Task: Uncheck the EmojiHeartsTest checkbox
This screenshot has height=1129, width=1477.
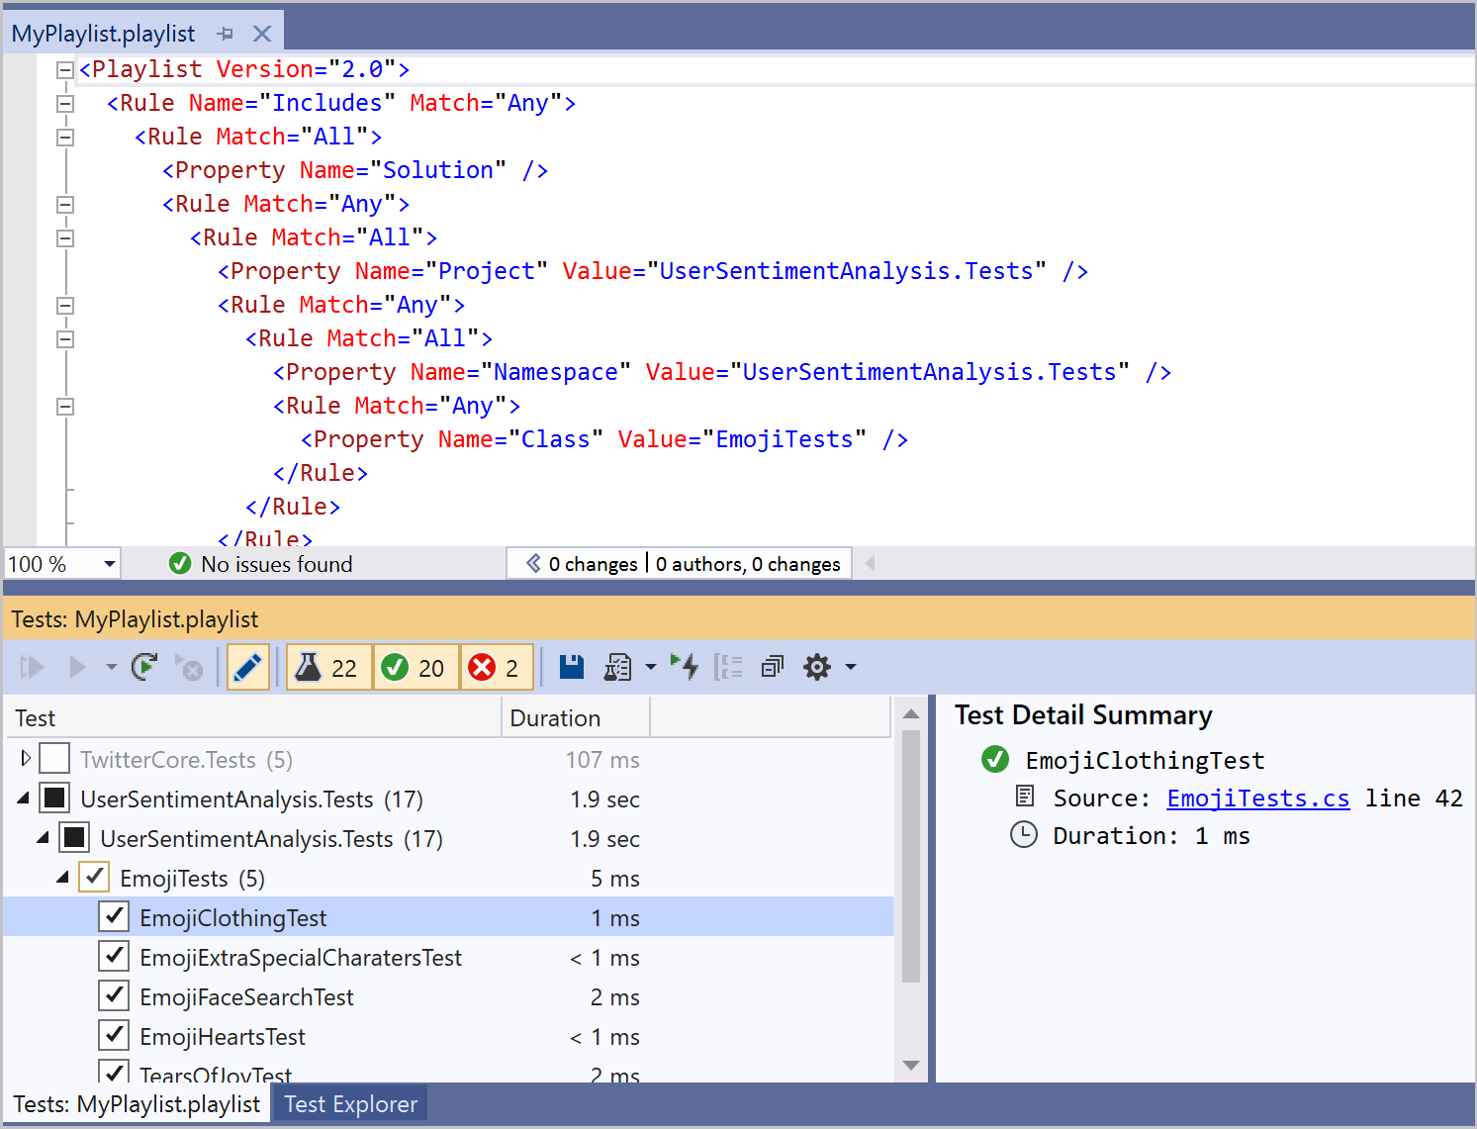Action: pyautogui.click(x=114, y=1035)
